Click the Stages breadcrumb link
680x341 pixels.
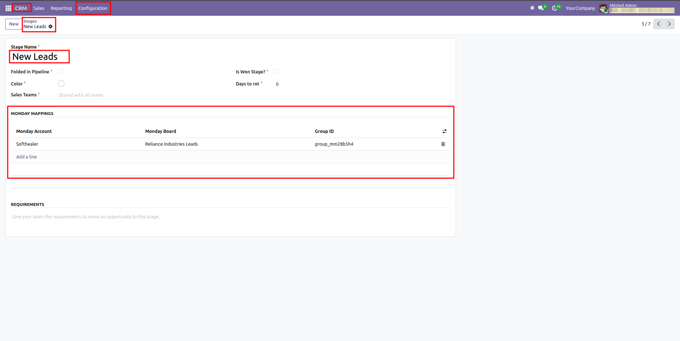pos(30,21)
